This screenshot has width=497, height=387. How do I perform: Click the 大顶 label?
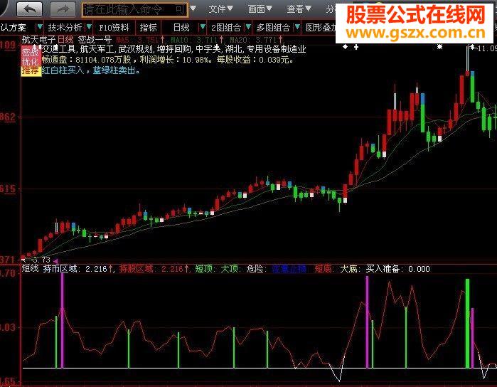click(231, 269)
